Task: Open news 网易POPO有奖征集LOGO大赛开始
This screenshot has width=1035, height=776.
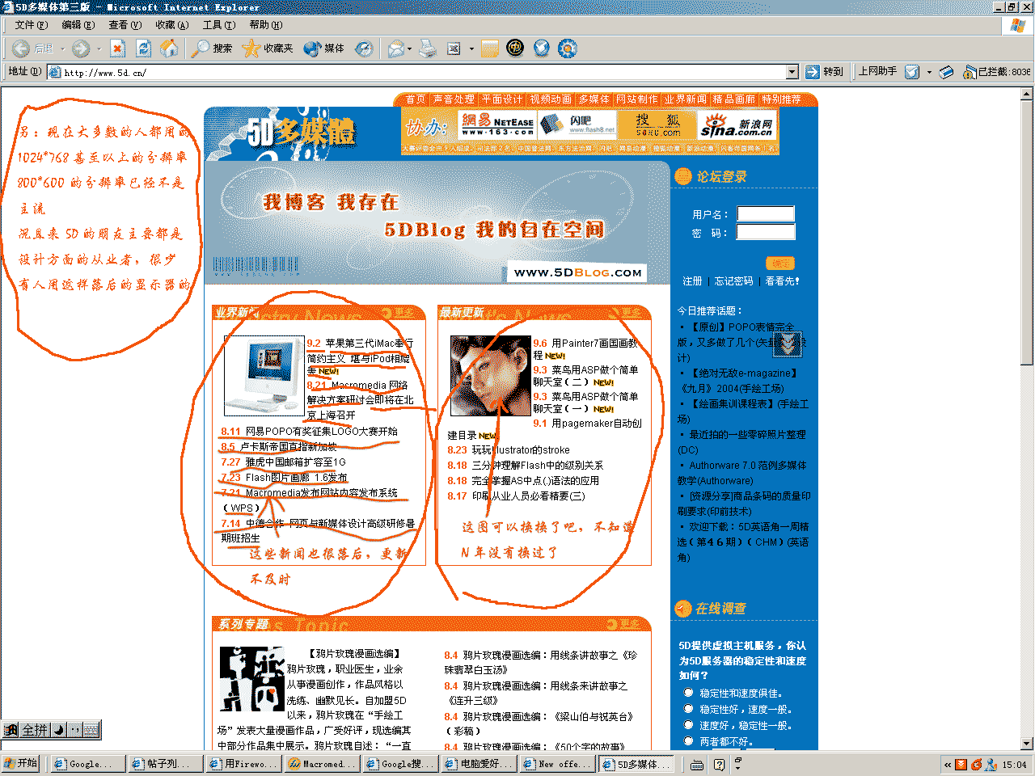Action: point(322,432)
